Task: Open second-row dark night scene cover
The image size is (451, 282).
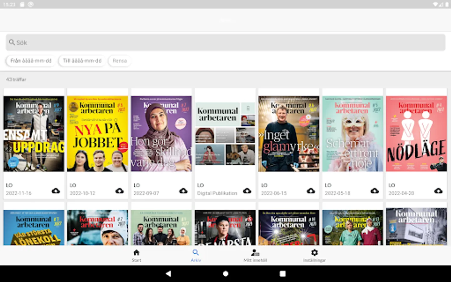Action: pos(289,227)
